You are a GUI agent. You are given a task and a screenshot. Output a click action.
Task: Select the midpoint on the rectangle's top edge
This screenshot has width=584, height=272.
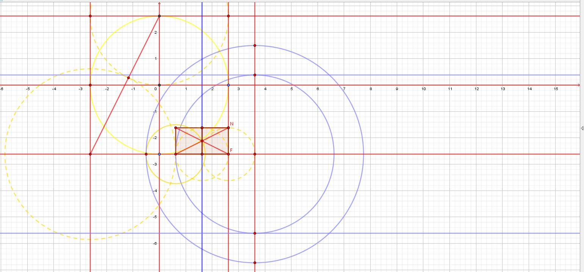tap(202, 128)
